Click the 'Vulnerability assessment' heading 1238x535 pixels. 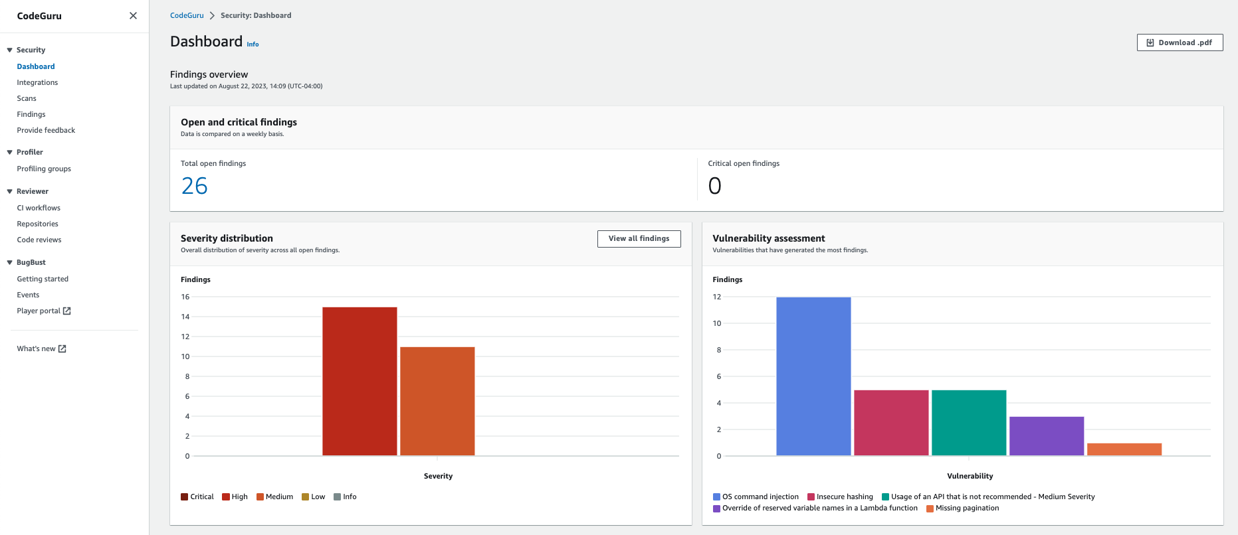pos(769,238)
